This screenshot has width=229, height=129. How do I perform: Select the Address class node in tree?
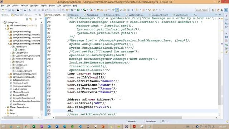pyautogui.click(x=21, y=50)
